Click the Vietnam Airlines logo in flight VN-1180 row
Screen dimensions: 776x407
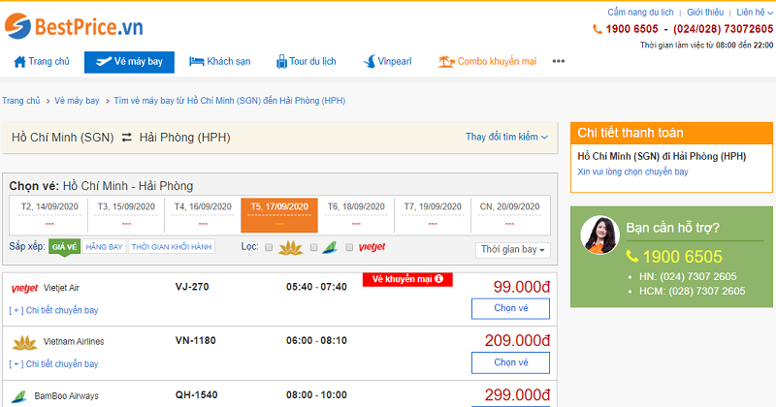[25, 342]
